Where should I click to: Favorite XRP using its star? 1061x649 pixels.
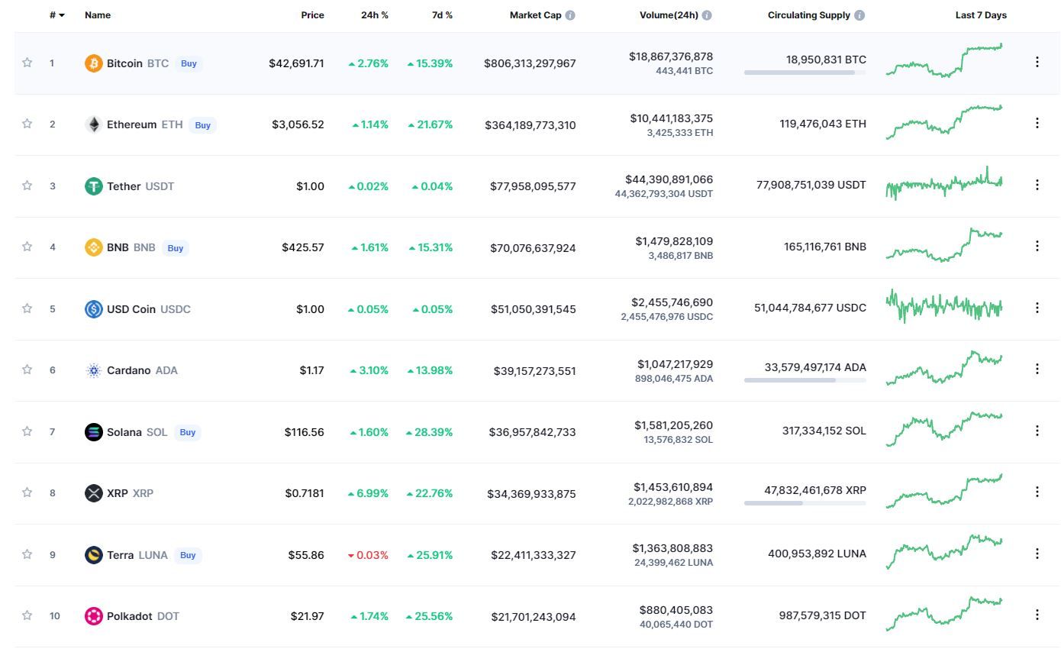[27, 492]
